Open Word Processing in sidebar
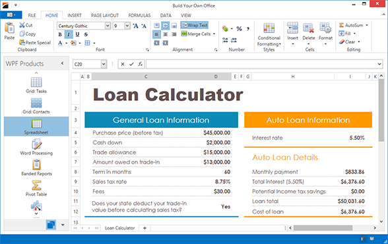Viewport: 388px width, 244px height. tap(36, 147)
